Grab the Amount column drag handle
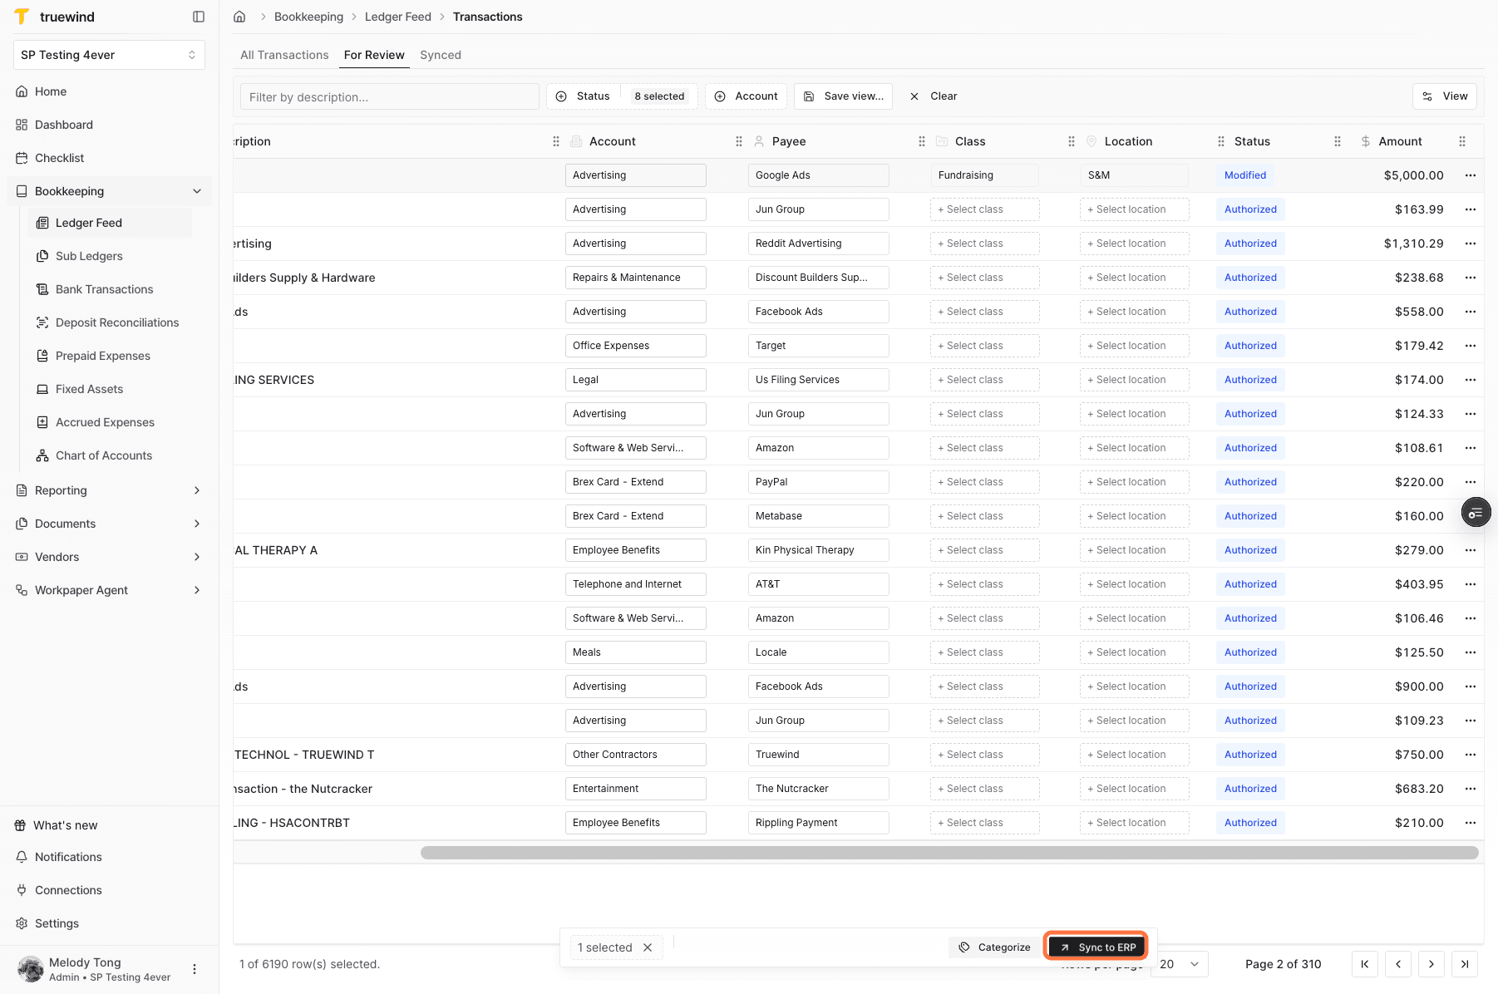This screenshot has height=994, width=1498. pos(1462,141)
